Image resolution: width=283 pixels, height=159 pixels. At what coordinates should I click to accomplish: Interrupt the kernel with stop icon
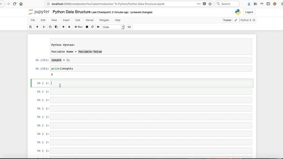(x=87, y=27)
